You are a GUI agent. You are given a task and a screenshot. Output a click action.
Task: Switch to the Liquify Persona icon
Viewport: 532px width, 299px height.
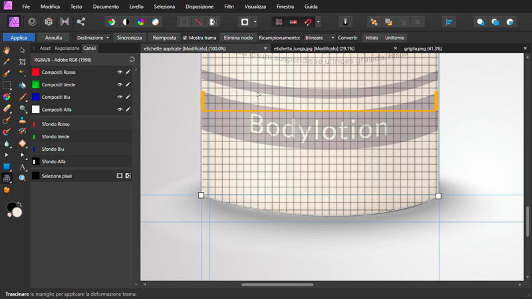pyautogui.click(x=32, y=22)
